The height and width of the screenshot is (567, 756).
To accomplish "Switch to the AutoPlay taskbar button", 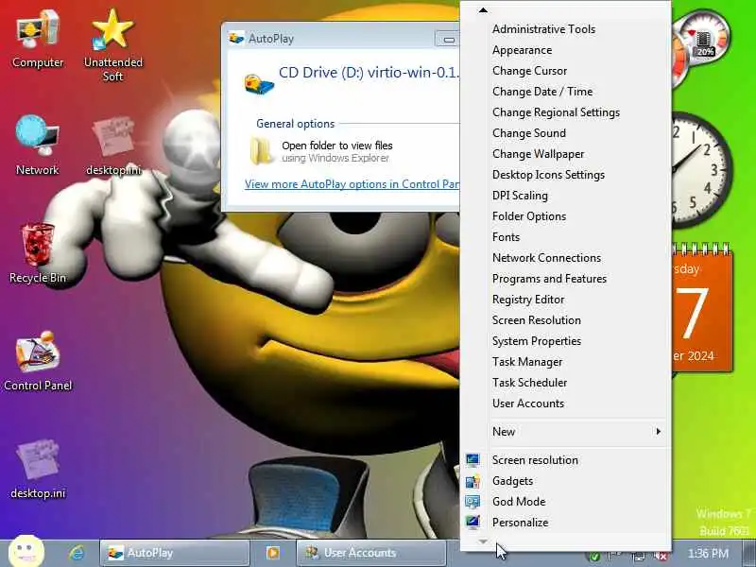I will [x=175, y=553].
